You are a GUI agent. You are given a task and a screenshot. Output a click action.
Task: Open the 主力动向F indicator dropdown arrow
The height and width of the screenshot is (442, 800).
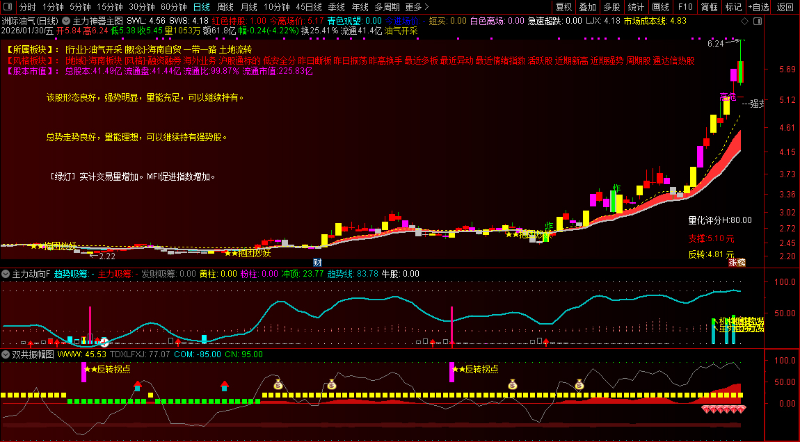[x=6, y=274]
